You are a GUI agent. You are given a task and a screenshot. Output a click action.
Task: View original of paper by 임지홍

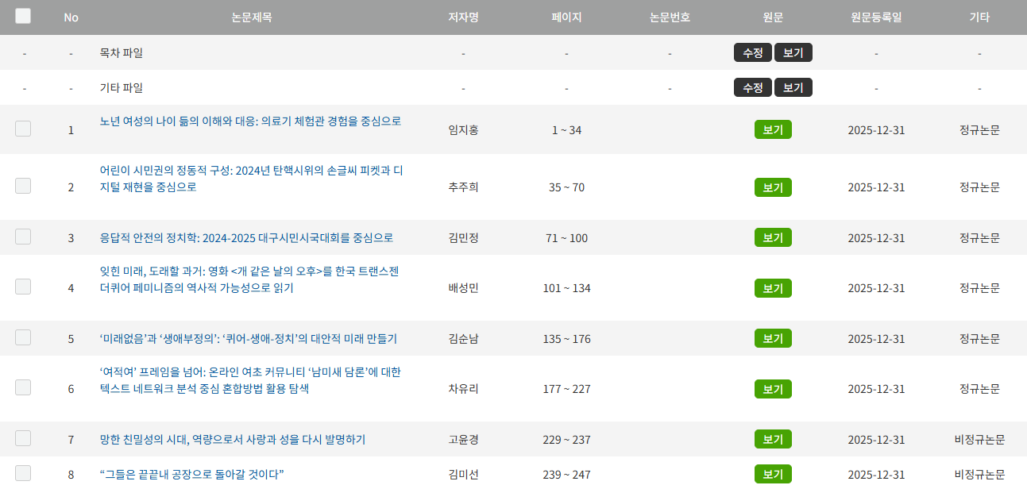pyautogui.click(x=773, y=129)
